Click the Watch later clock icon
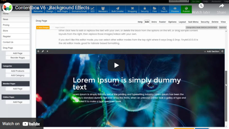Image resolution: width=229 pixels, height=129 pixels. (201, 6)
